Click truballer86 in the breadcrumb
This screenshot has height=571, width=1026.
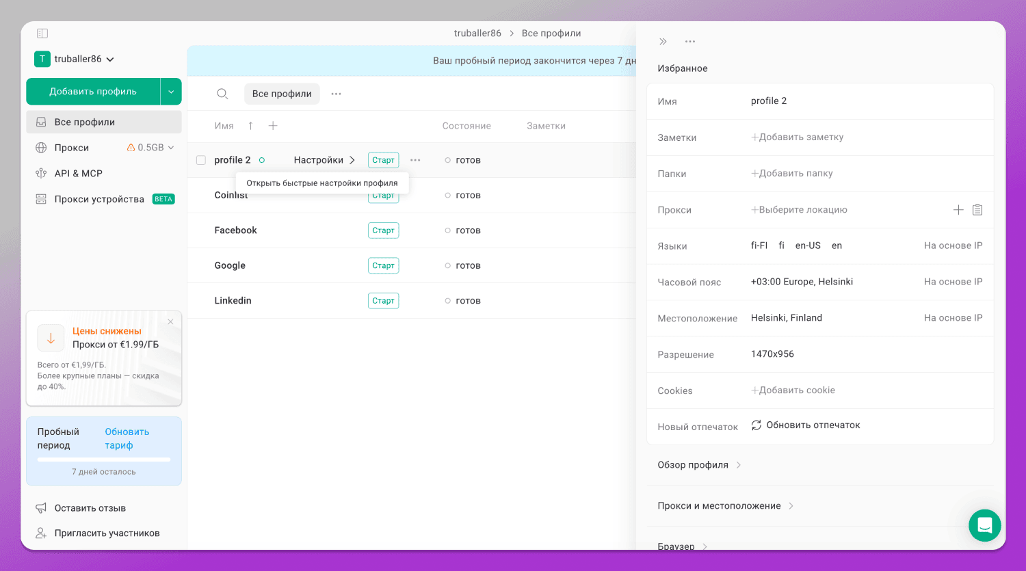coord(477,33)
